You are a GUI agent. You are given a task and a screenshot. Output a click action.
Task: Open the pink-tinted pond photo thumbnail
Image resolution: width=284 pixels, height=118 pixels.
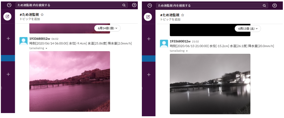(x=69, y=81)
